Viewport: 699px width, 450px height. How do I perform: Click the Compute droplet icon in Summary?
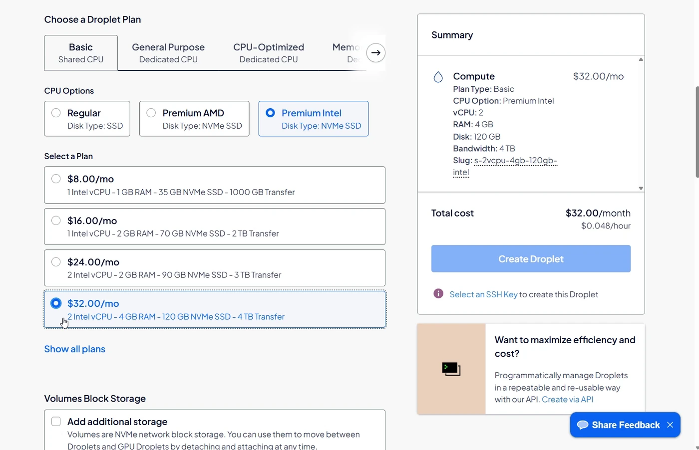[x=438, y=77]
